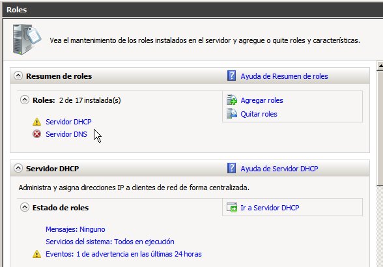Click the 'Estado de roles' heading text
This screenshot has height=267, width=383.
[61, 208]
